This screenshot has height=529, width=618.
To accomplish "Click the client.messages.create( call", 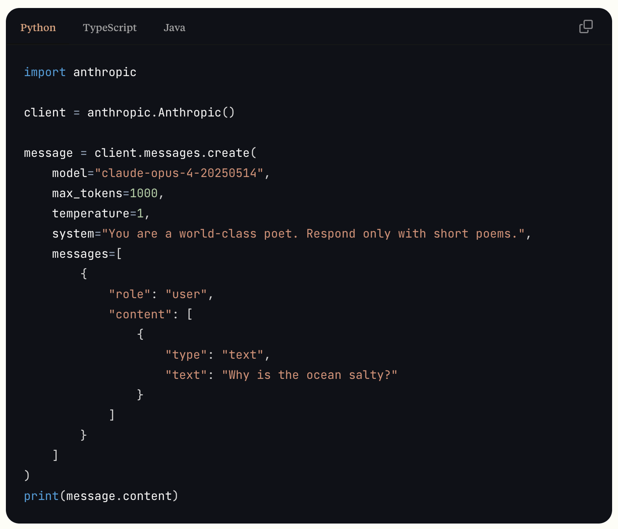I will click(x=175, y=153).
